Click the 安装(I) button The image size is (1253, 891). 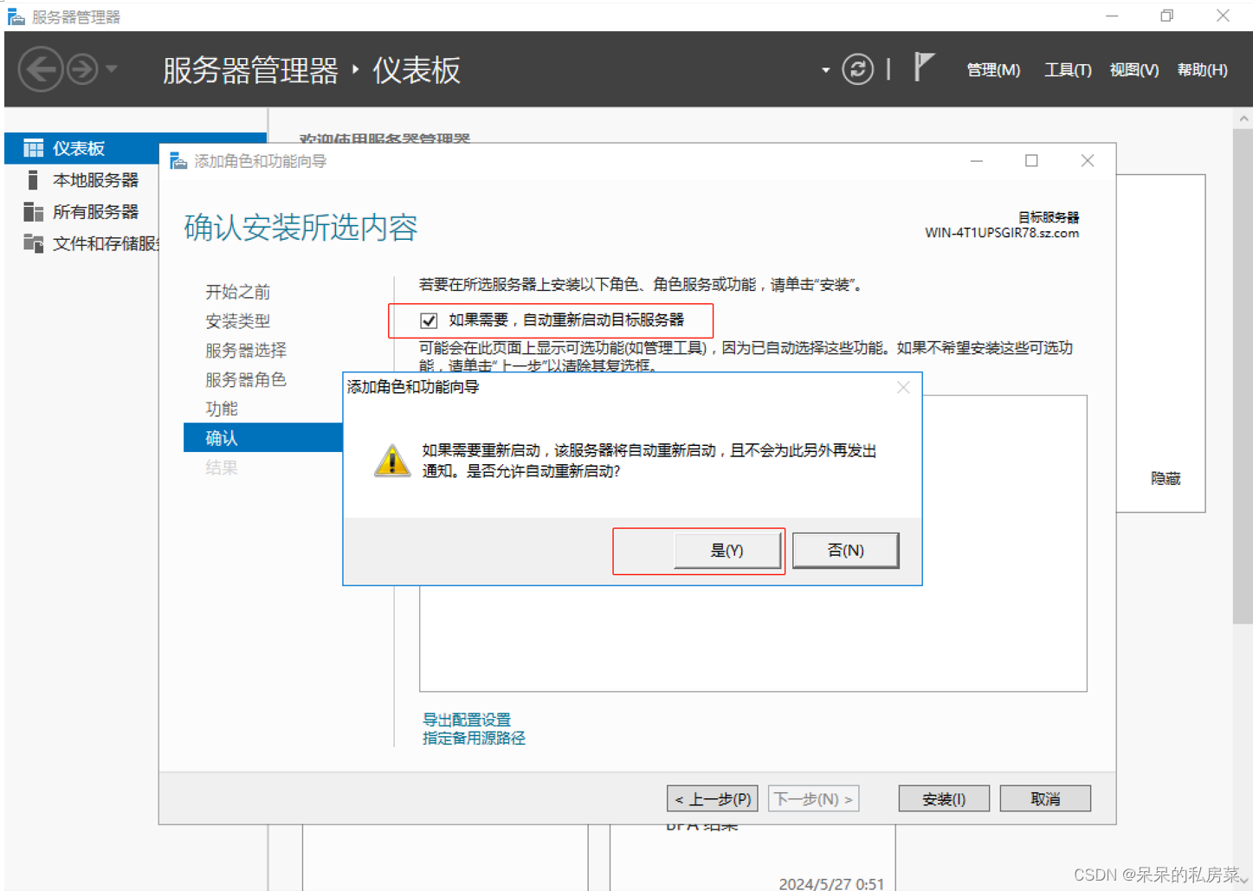click(944, 798)
